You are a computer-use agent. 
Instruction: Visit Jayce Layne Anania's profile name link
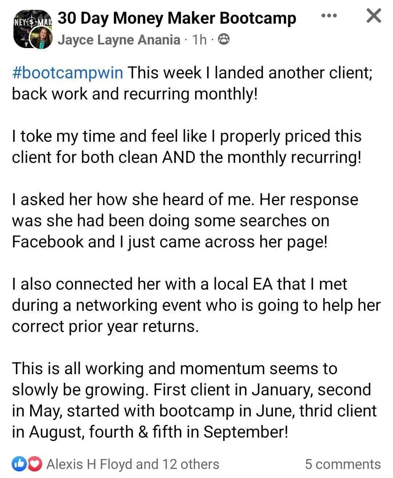pyautogui.click(x=119, y=39)
